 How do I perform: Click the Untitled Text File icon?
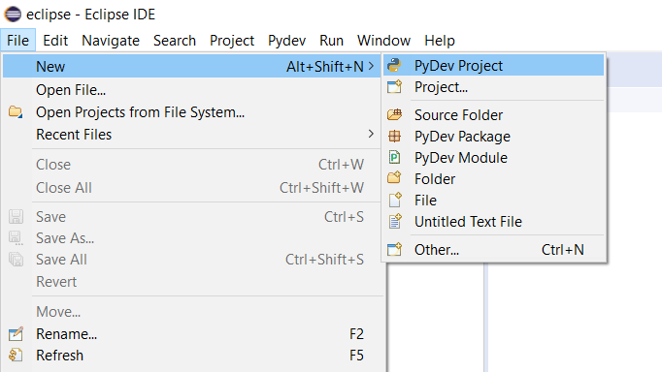pos(395,221)
